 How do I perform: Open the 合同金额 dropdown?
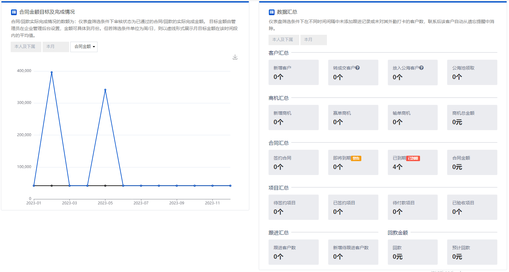(84, 47)
